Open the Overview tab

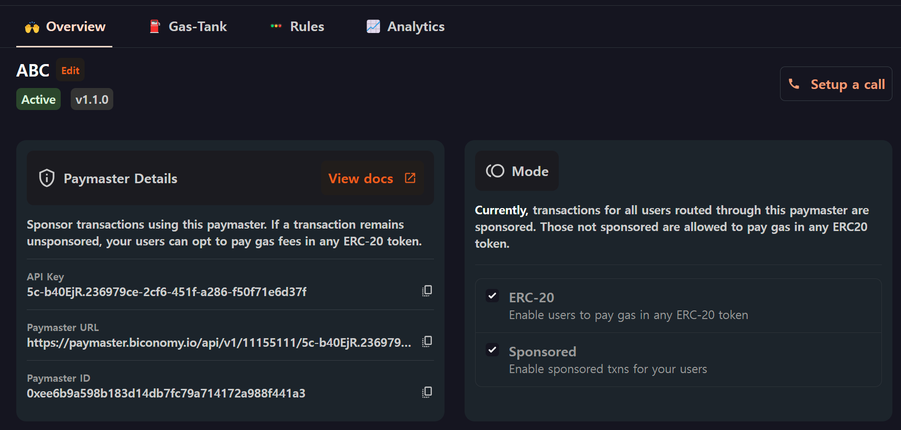[65, 27]
